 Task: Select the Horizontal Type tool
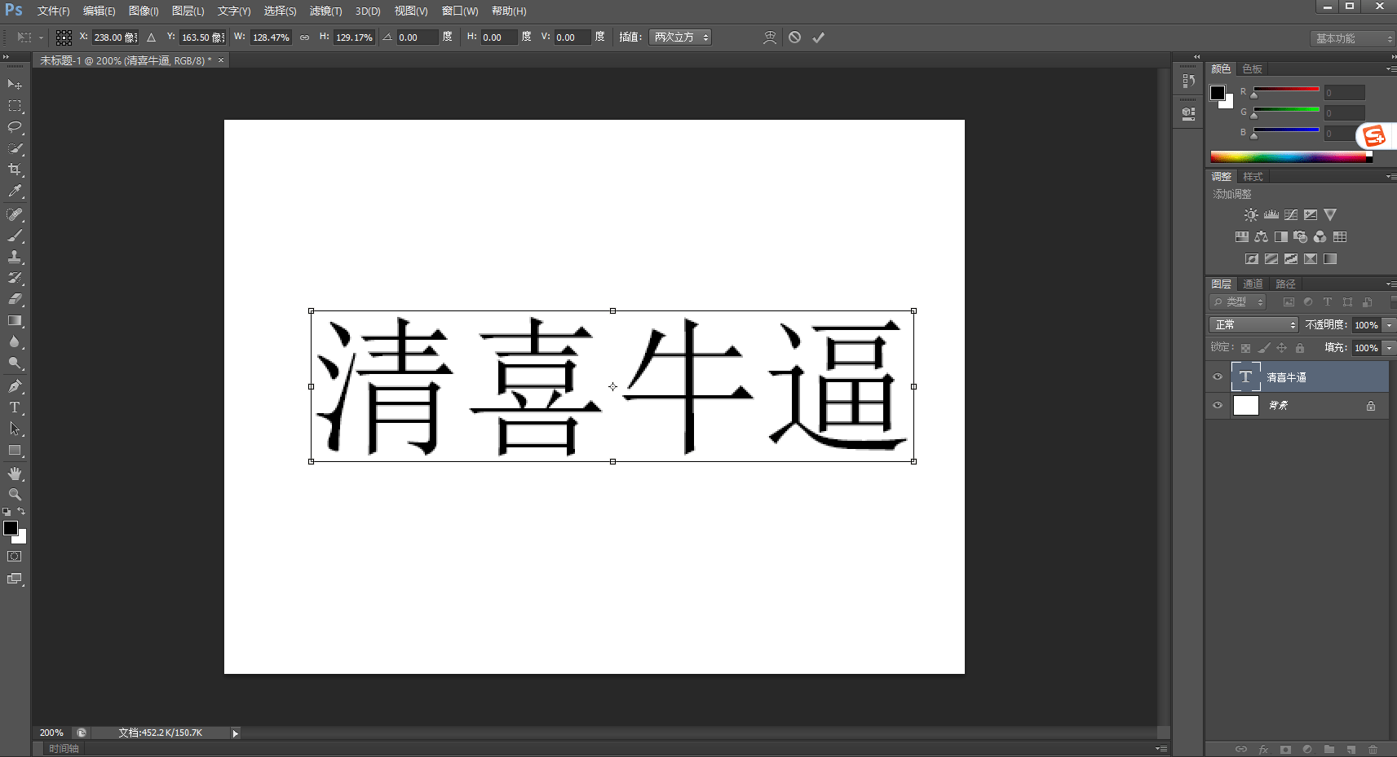tap(14, 407)
